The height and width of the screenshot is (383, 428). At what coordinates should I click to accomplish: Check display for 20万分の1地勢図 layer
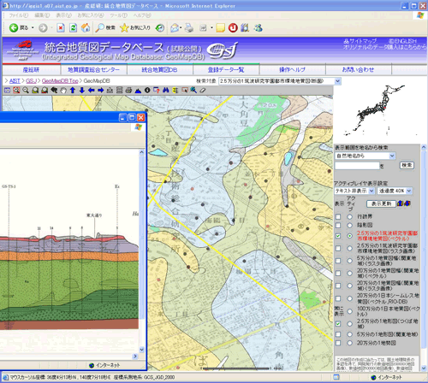(338, 343)
